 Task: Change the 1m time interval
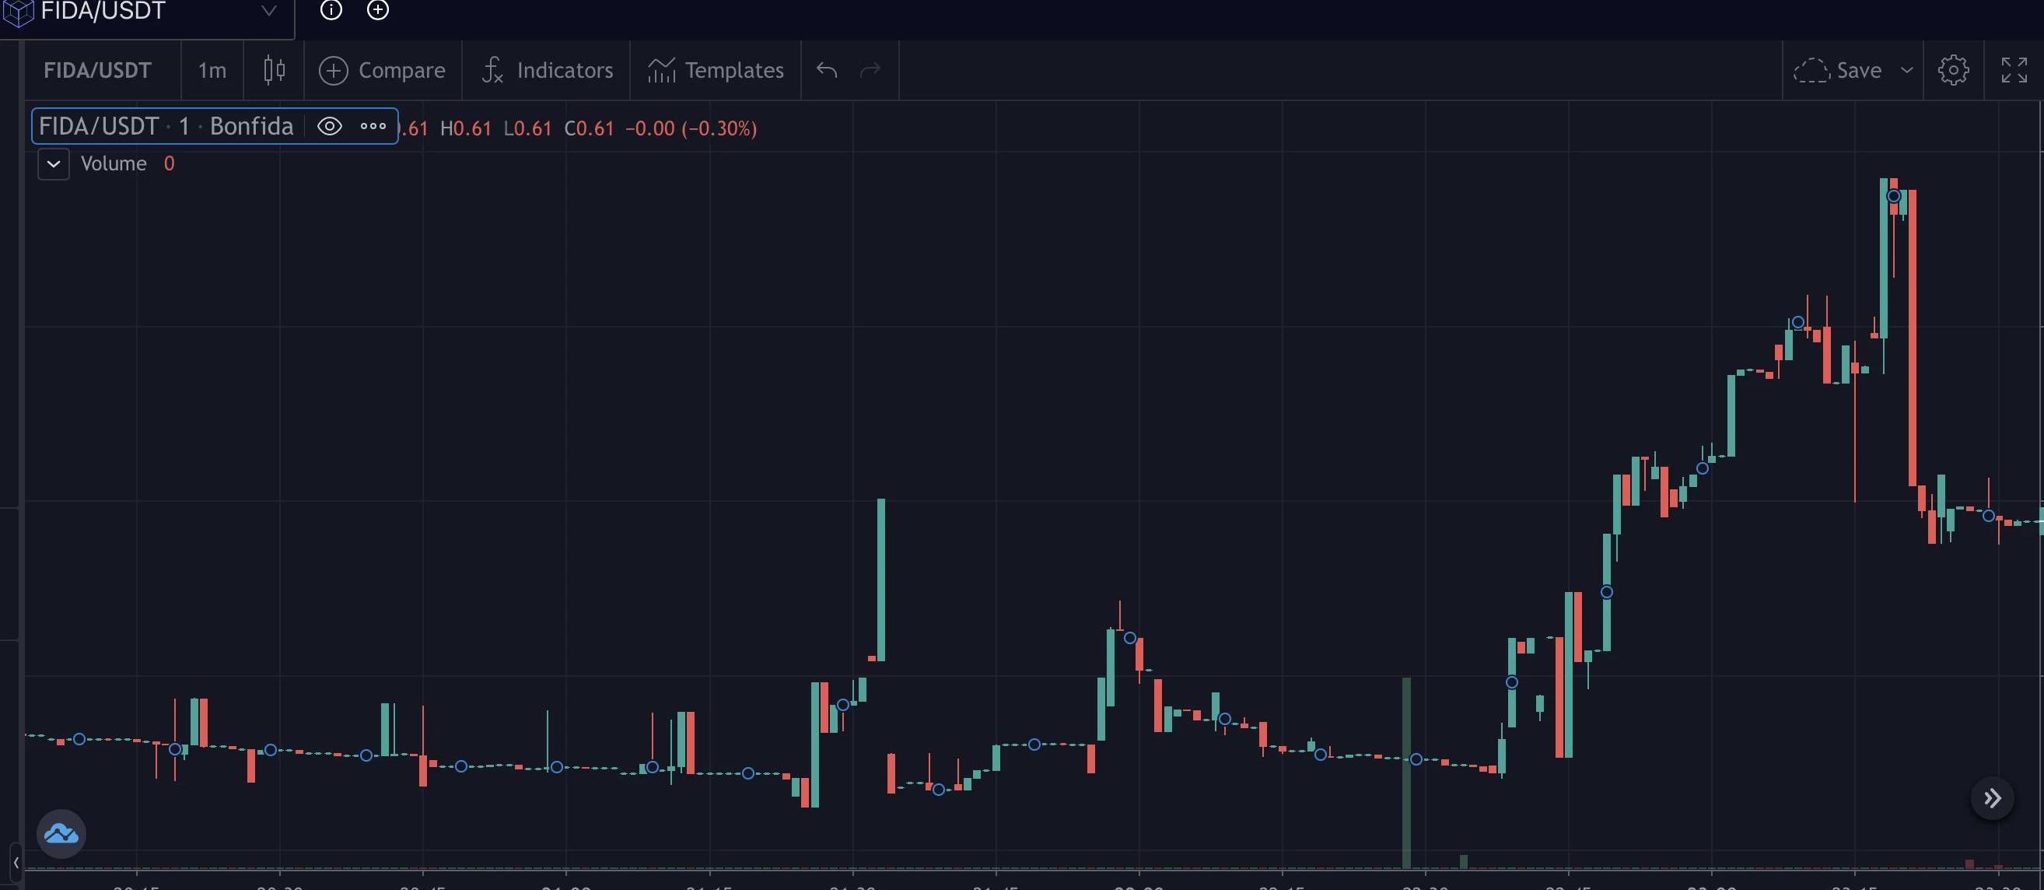pyautogui.click(x=212, y=71)
